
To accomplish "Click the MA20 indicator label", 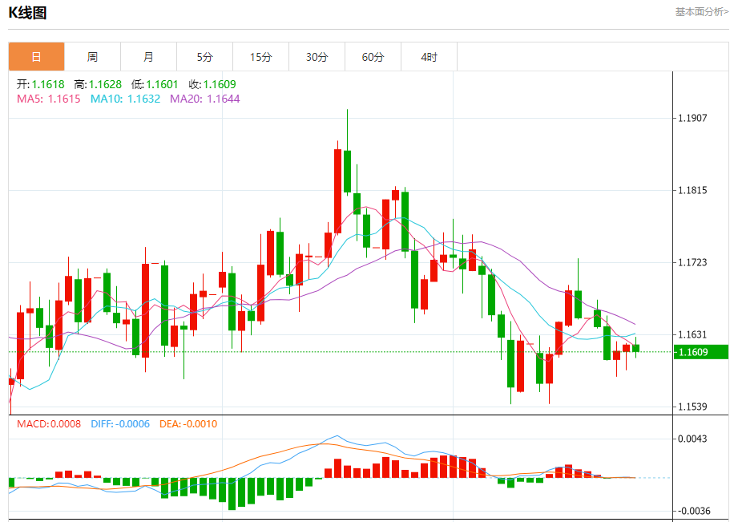I will click(x=204, y=99).
